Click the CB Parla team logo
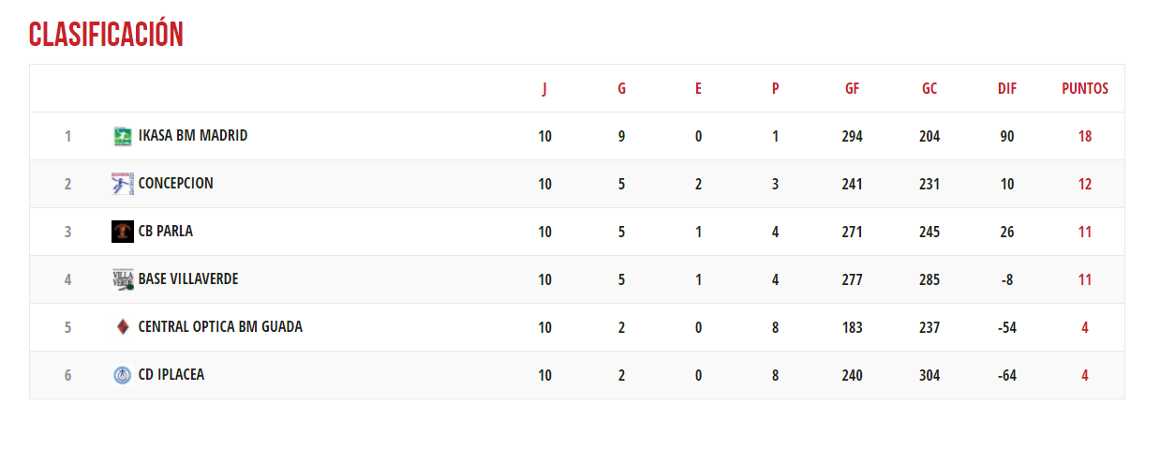Image resolution: width=1160 pixels, height=451 pixels. click(x=122, y=232)
